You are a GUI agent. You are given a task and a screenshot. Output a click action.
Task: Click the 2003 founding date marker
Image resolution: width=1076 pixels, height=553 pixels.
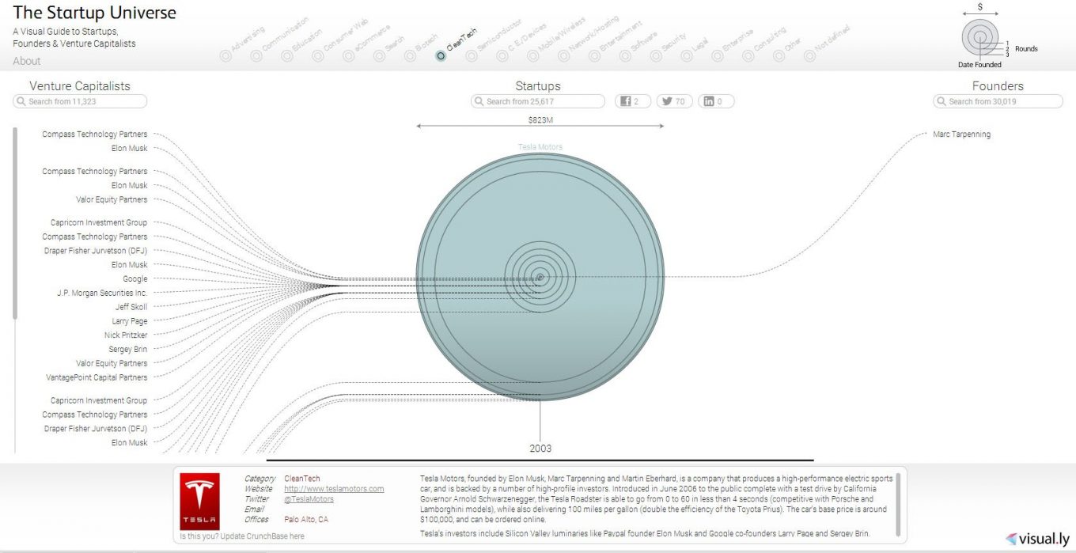540,449
